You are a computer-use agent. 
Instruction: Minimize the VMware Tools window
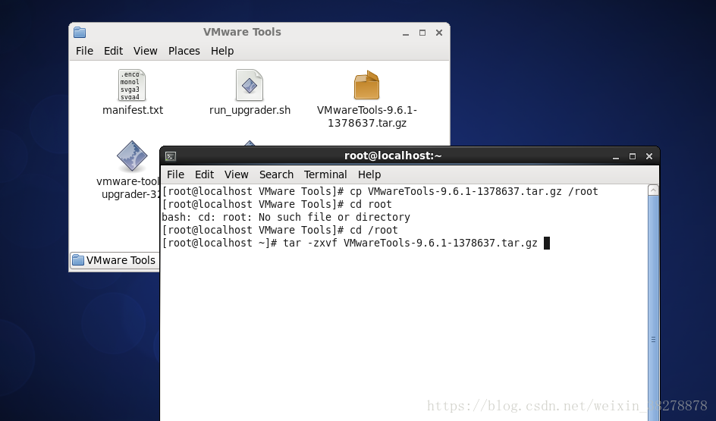406,33
